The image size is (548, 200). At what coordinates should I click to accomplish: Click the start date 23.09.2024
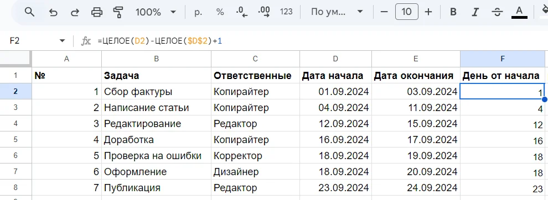coord(335,188)
